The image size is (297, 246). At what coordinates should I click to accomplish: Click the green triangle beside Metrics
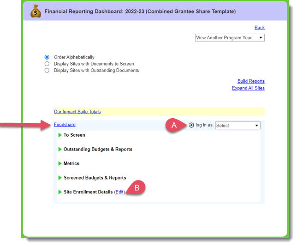59,163
